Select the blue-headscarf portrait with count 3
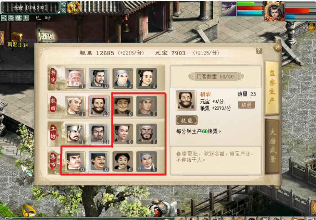Image resolution: width=316 pixels, height=220 pixels. (x=123, y=78)
